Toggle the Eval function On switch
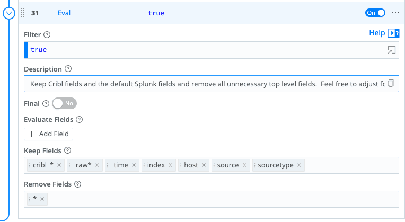The image size is (405, 222). pos(375,13)
